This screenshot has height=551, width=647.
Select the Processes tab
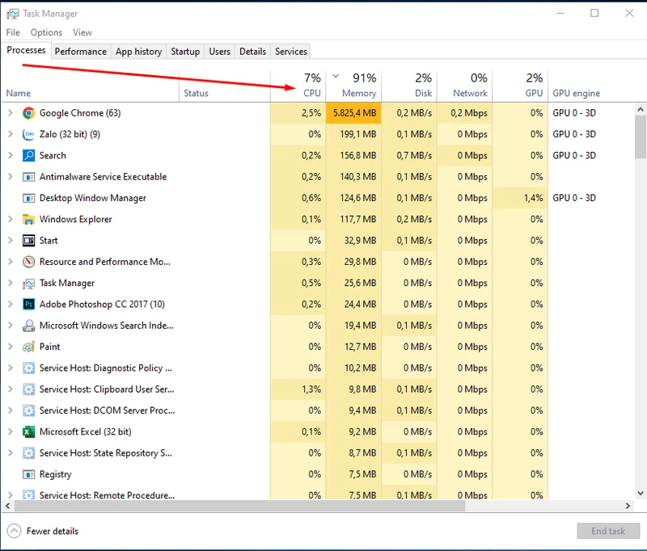(26, 50)
